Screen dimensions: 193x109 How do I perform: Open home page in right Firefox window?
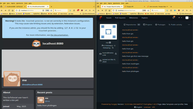pos(109,11)
